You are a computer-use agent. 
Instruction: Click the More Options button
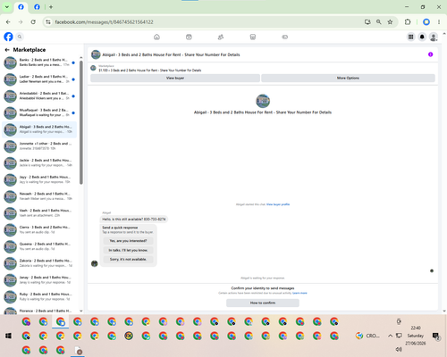[x=348, y=78]
